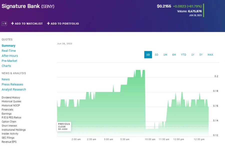Open Analyst Research
This screenshot has width=225, height=149.
pyautogui.click(x=14, y=89)
